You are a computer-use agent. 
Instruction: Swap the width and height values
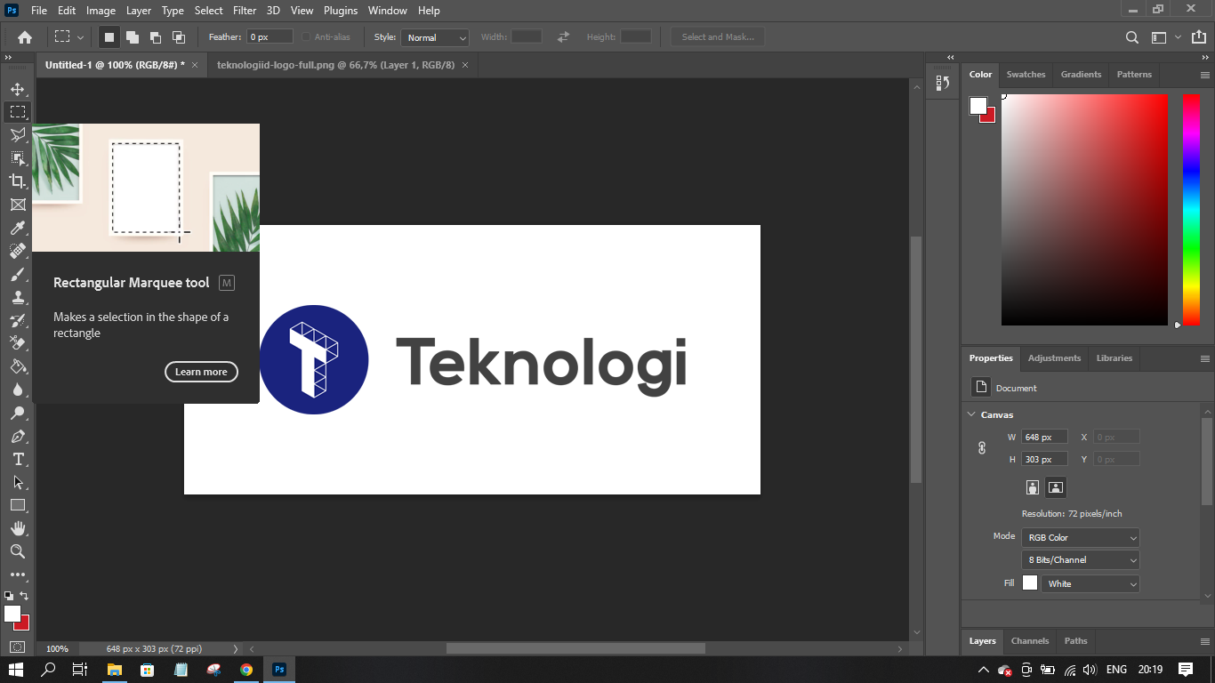563,37
